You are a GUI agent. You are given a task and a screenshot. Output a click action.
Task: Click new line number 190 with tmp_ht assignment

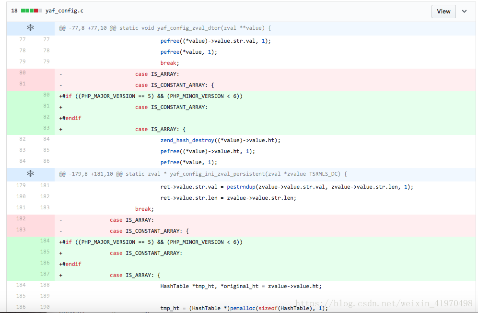[45, 307]
